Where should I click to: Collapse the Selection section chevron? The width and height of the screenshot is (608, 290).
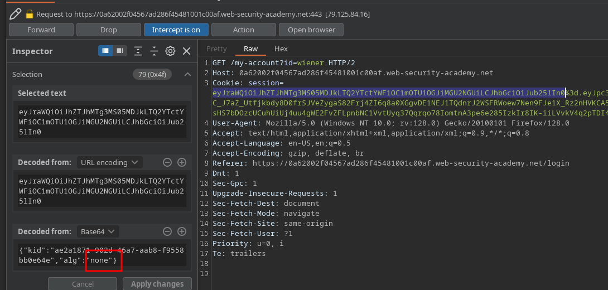tap(187, 74)
